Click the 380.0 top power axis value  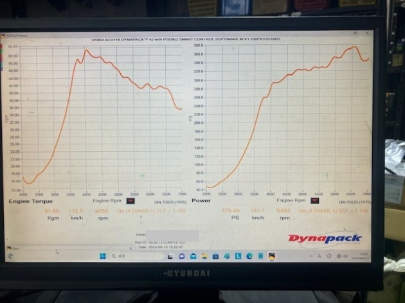click(199, 46)
